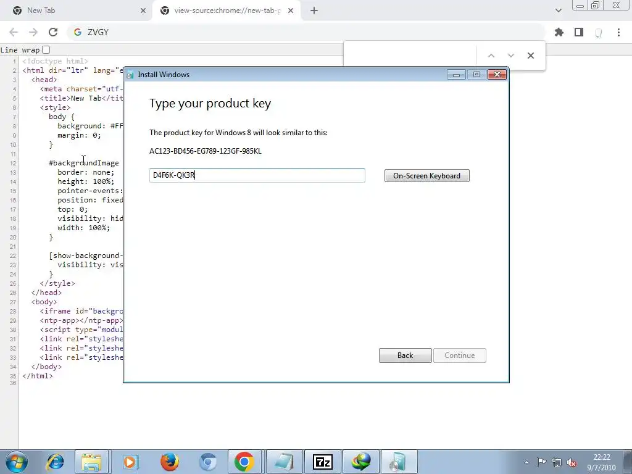The height and width of the screenshot is (474, 632).
Task: Open Windows Explorer folder in taskbar
Action: point(91,462)
